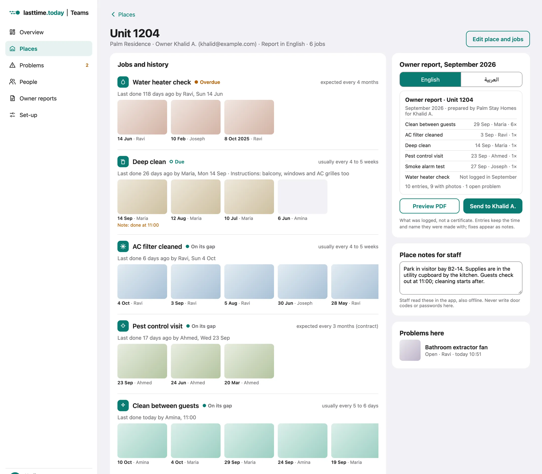
Task: Click Send to Khalid A. button
Action: click(493, 206)
